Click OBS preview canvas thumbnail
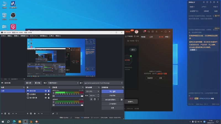 (x=61, y=58)
